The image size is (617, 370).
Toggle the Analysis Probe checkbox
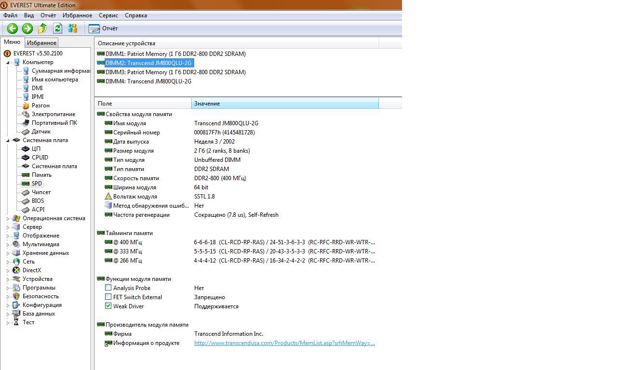tap(108, 288)
